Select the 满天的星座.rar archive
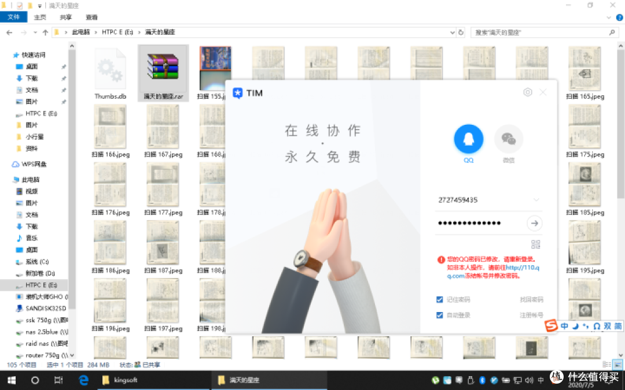625x390 pixels. coord(163,73)
